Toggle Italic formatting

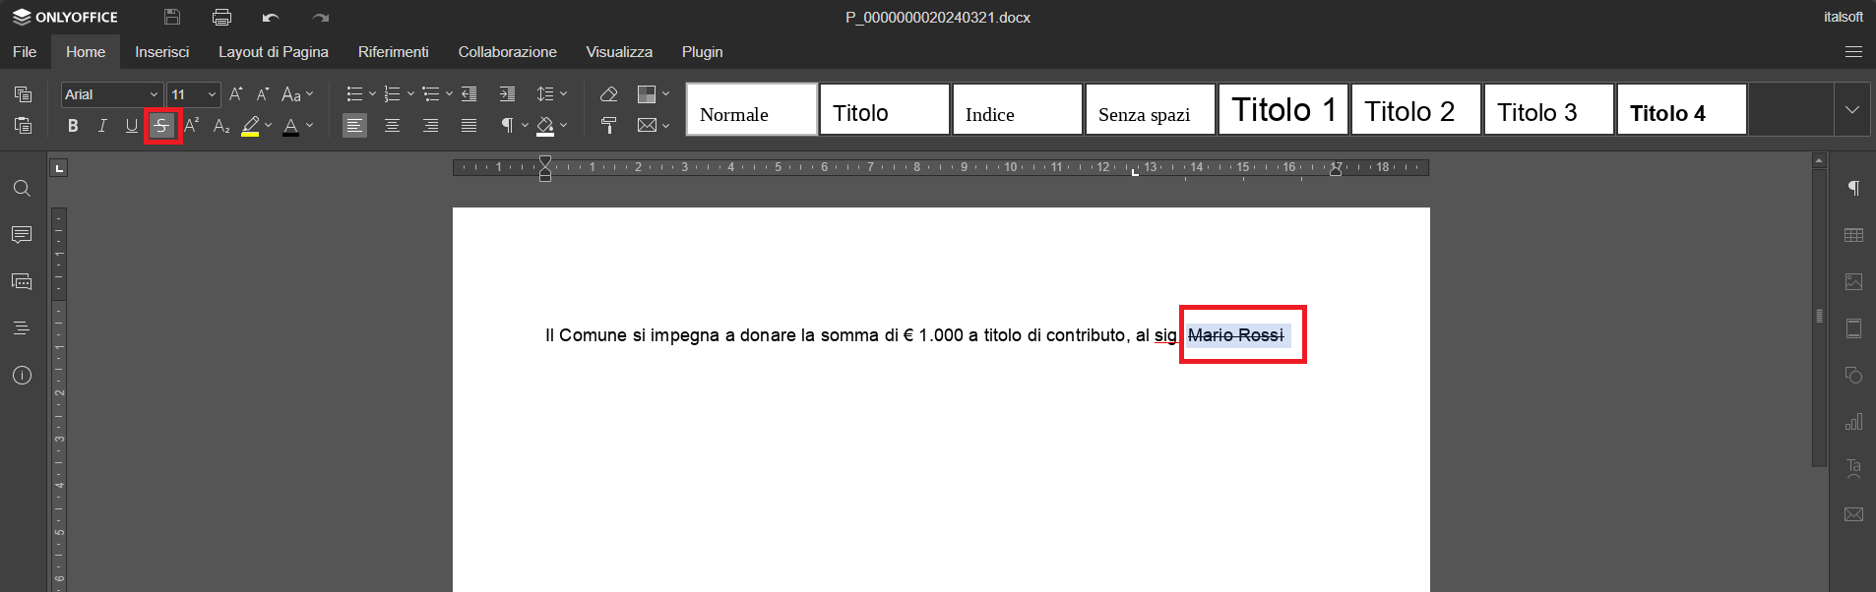(102, 126)
